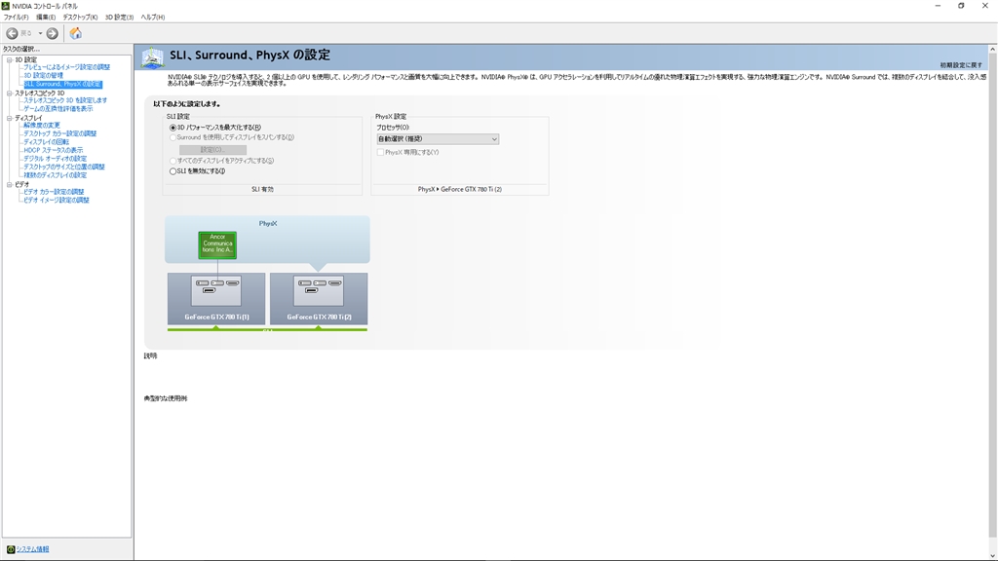This screenshot has width=998, height=561.
Task: Collapse the 3D 設定 tree node
Action: point(9,59)
